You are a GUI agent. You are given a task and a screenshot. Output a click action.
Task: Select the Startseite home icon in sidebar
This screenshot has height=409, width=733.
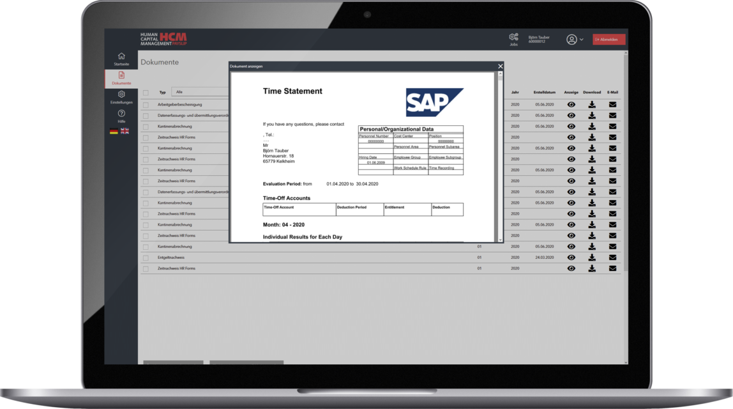click(x=120, y=57)
